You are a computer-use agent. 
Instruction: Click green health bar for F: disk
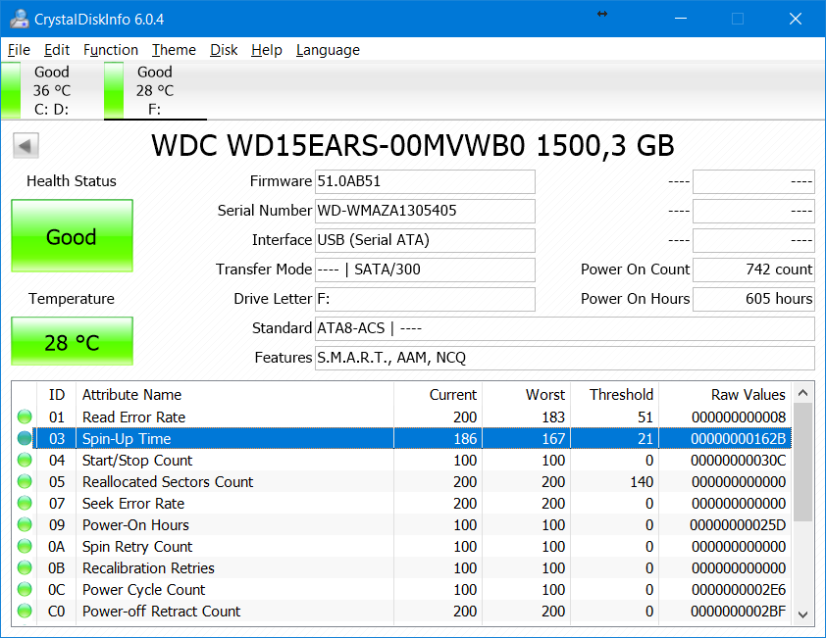coord(114,90)
